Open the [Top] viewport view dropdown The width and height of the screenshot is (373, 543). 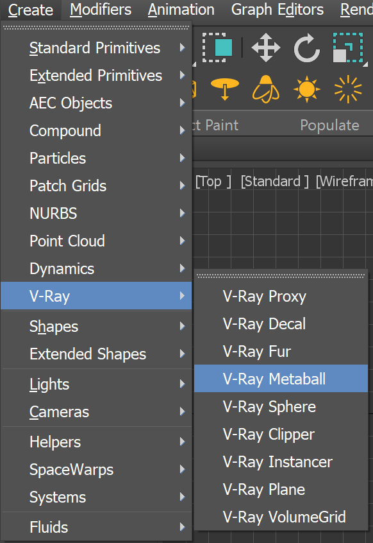212,181
